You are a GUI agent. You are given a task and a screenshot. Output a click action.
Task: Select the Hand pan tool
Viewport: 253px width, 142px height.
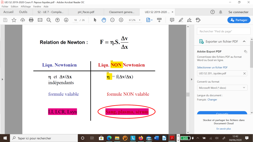pos(104,20)
